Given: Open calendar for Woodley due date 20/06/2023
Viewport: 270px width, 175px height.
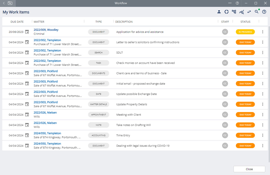Looking at the screenshot, I should coord(27,32).
